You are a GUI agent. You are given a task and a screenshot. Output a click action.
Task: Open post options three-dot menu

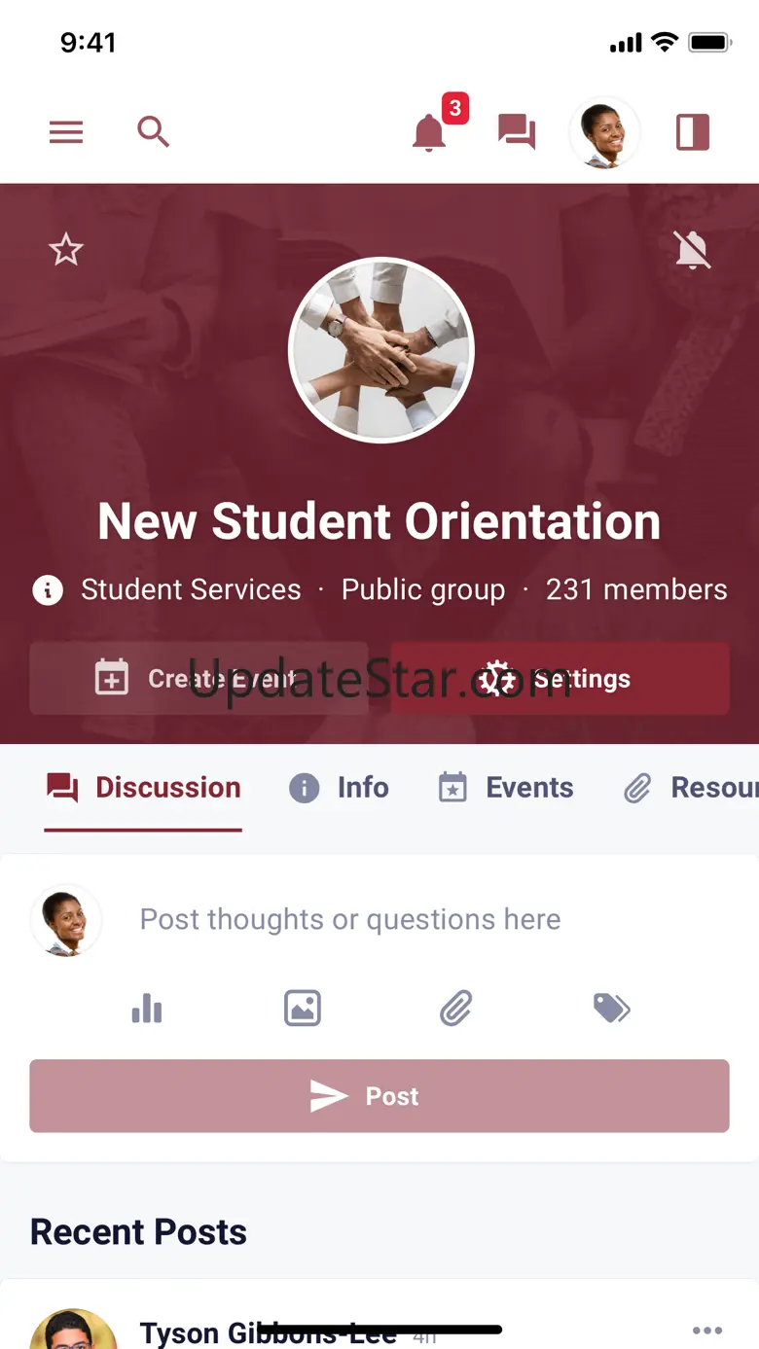coord(707,1330)
